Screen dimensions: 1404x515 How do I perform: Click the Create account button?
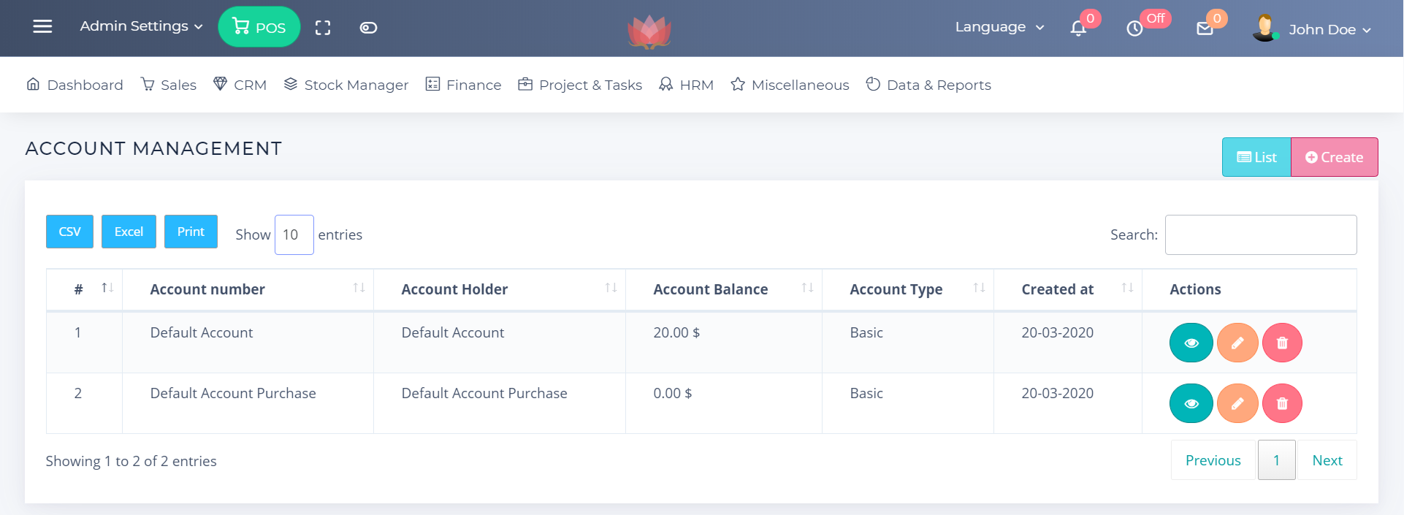tap(1334, 157)
